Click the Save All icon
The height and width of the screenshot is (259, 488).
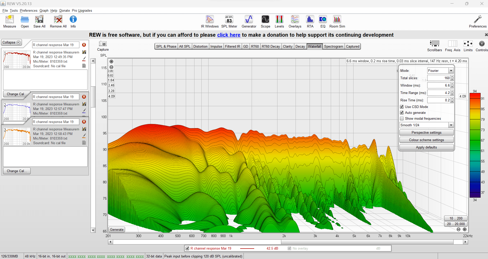[39, 21]
